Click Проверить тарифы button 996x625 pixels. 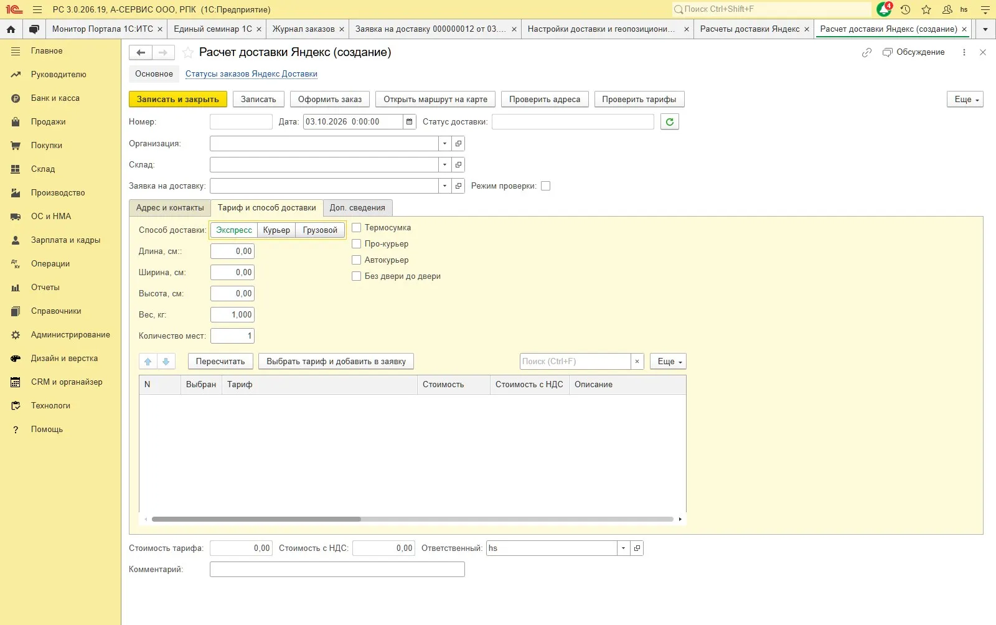click(639, 100)
